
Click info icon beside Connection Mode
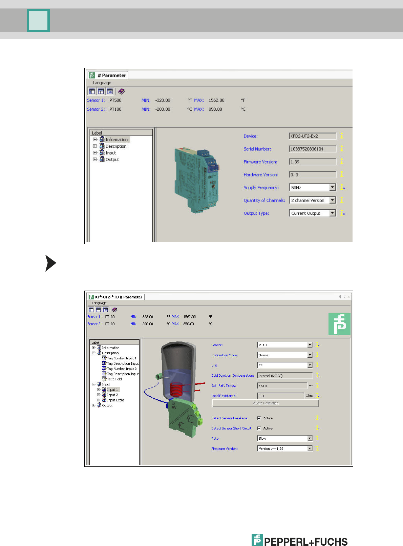317,355
